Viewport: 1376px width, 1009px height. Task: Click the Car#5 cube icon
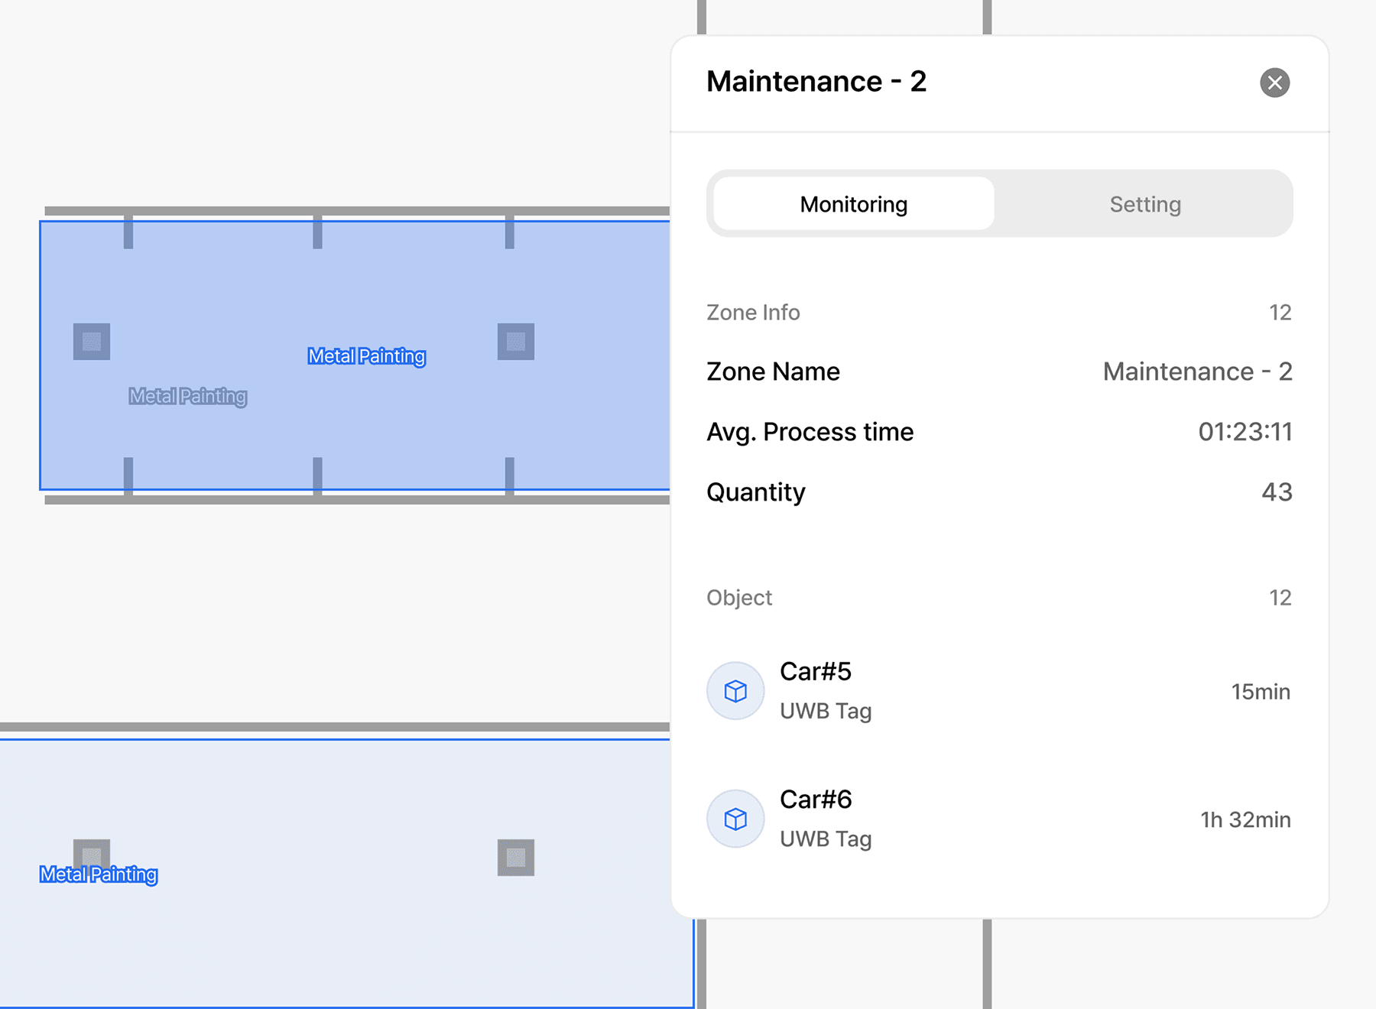735,691
